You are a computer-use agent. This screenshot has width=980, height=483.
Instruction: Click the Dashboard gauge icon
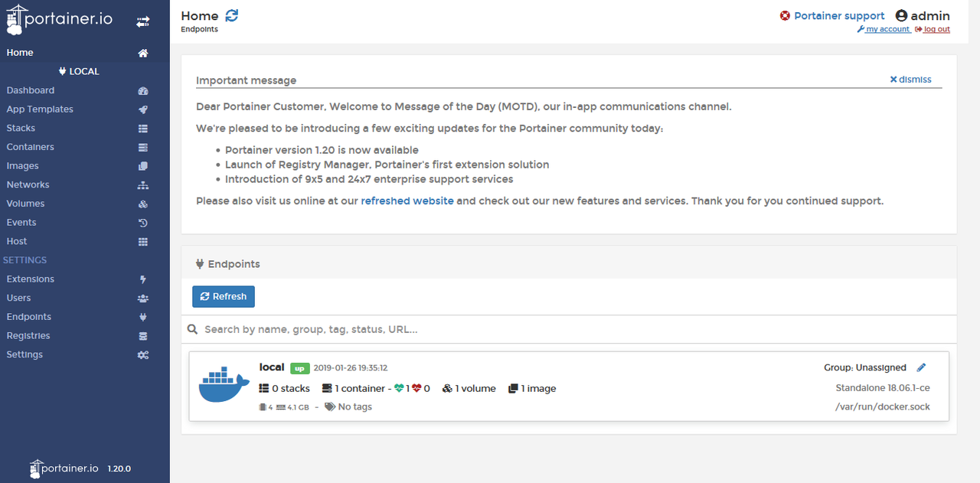pyautogui.click(x=143, y=90)
